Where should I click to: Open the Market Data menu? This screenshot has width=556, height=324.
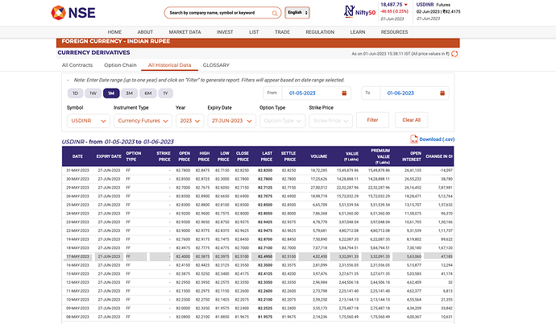click(185, 31)
